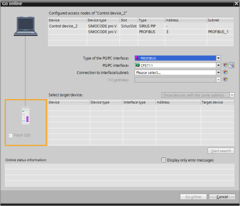
Task: Click the Slot column header
Action: [x=129, y=20]
